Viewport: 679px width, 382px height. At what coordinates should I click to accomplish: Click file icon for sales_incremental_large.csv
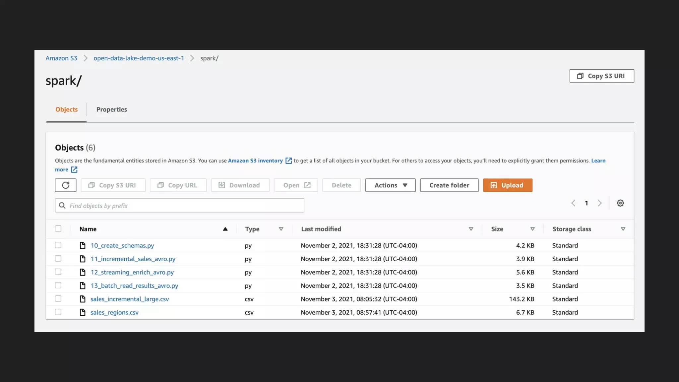tap(83, 299)
